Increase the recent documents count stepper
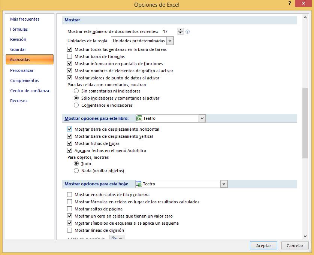 181,30
